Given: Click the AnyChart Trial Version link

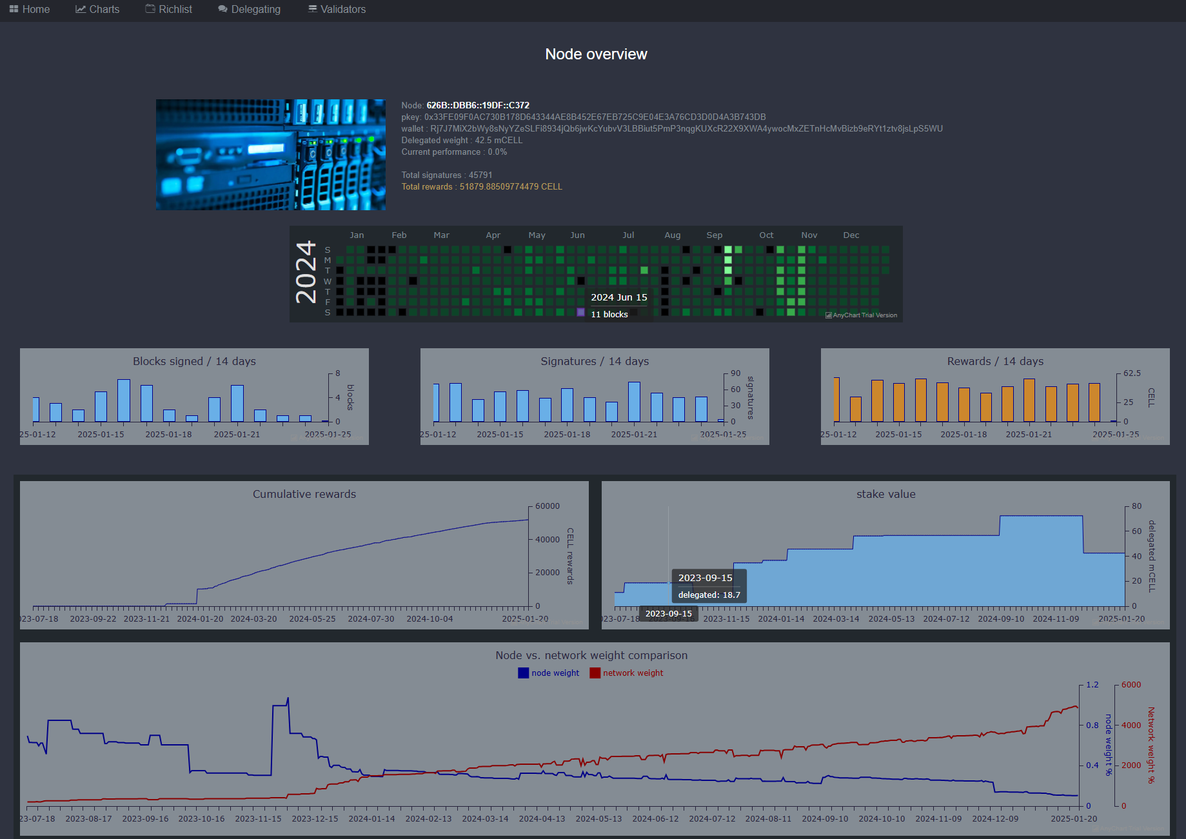Looking at the screenshot, I should click(865, 315).
